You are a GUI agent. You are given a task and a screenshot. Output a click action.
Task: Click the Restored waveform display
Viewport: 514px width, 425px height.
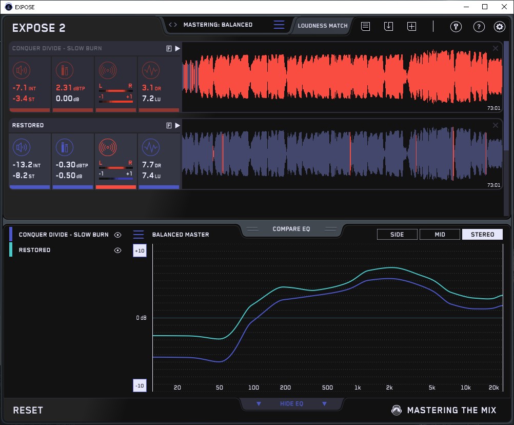pyautogui.click(x=342, y=154)
